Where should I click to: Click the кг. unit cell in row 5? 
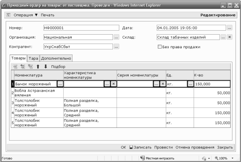pos(180,123)
